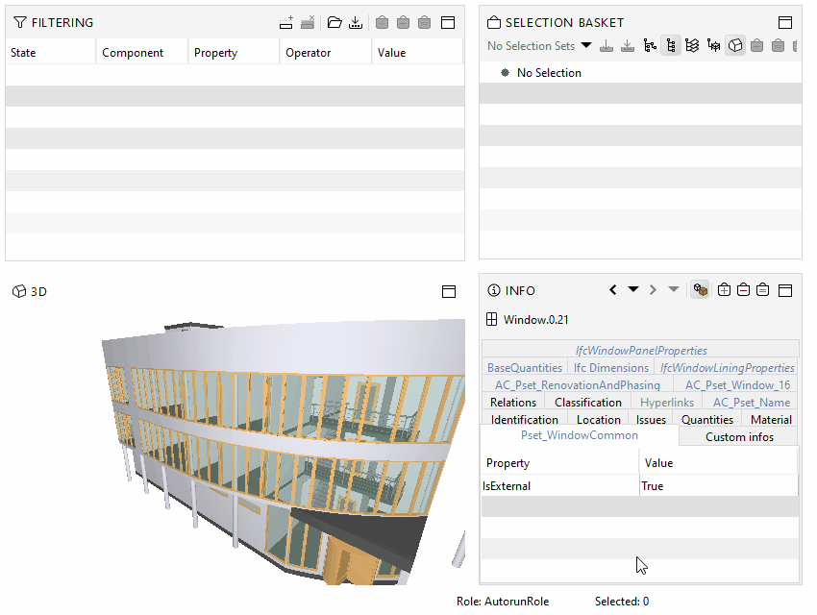Click the Component column header
817x615 pixels.
[141, 53]
